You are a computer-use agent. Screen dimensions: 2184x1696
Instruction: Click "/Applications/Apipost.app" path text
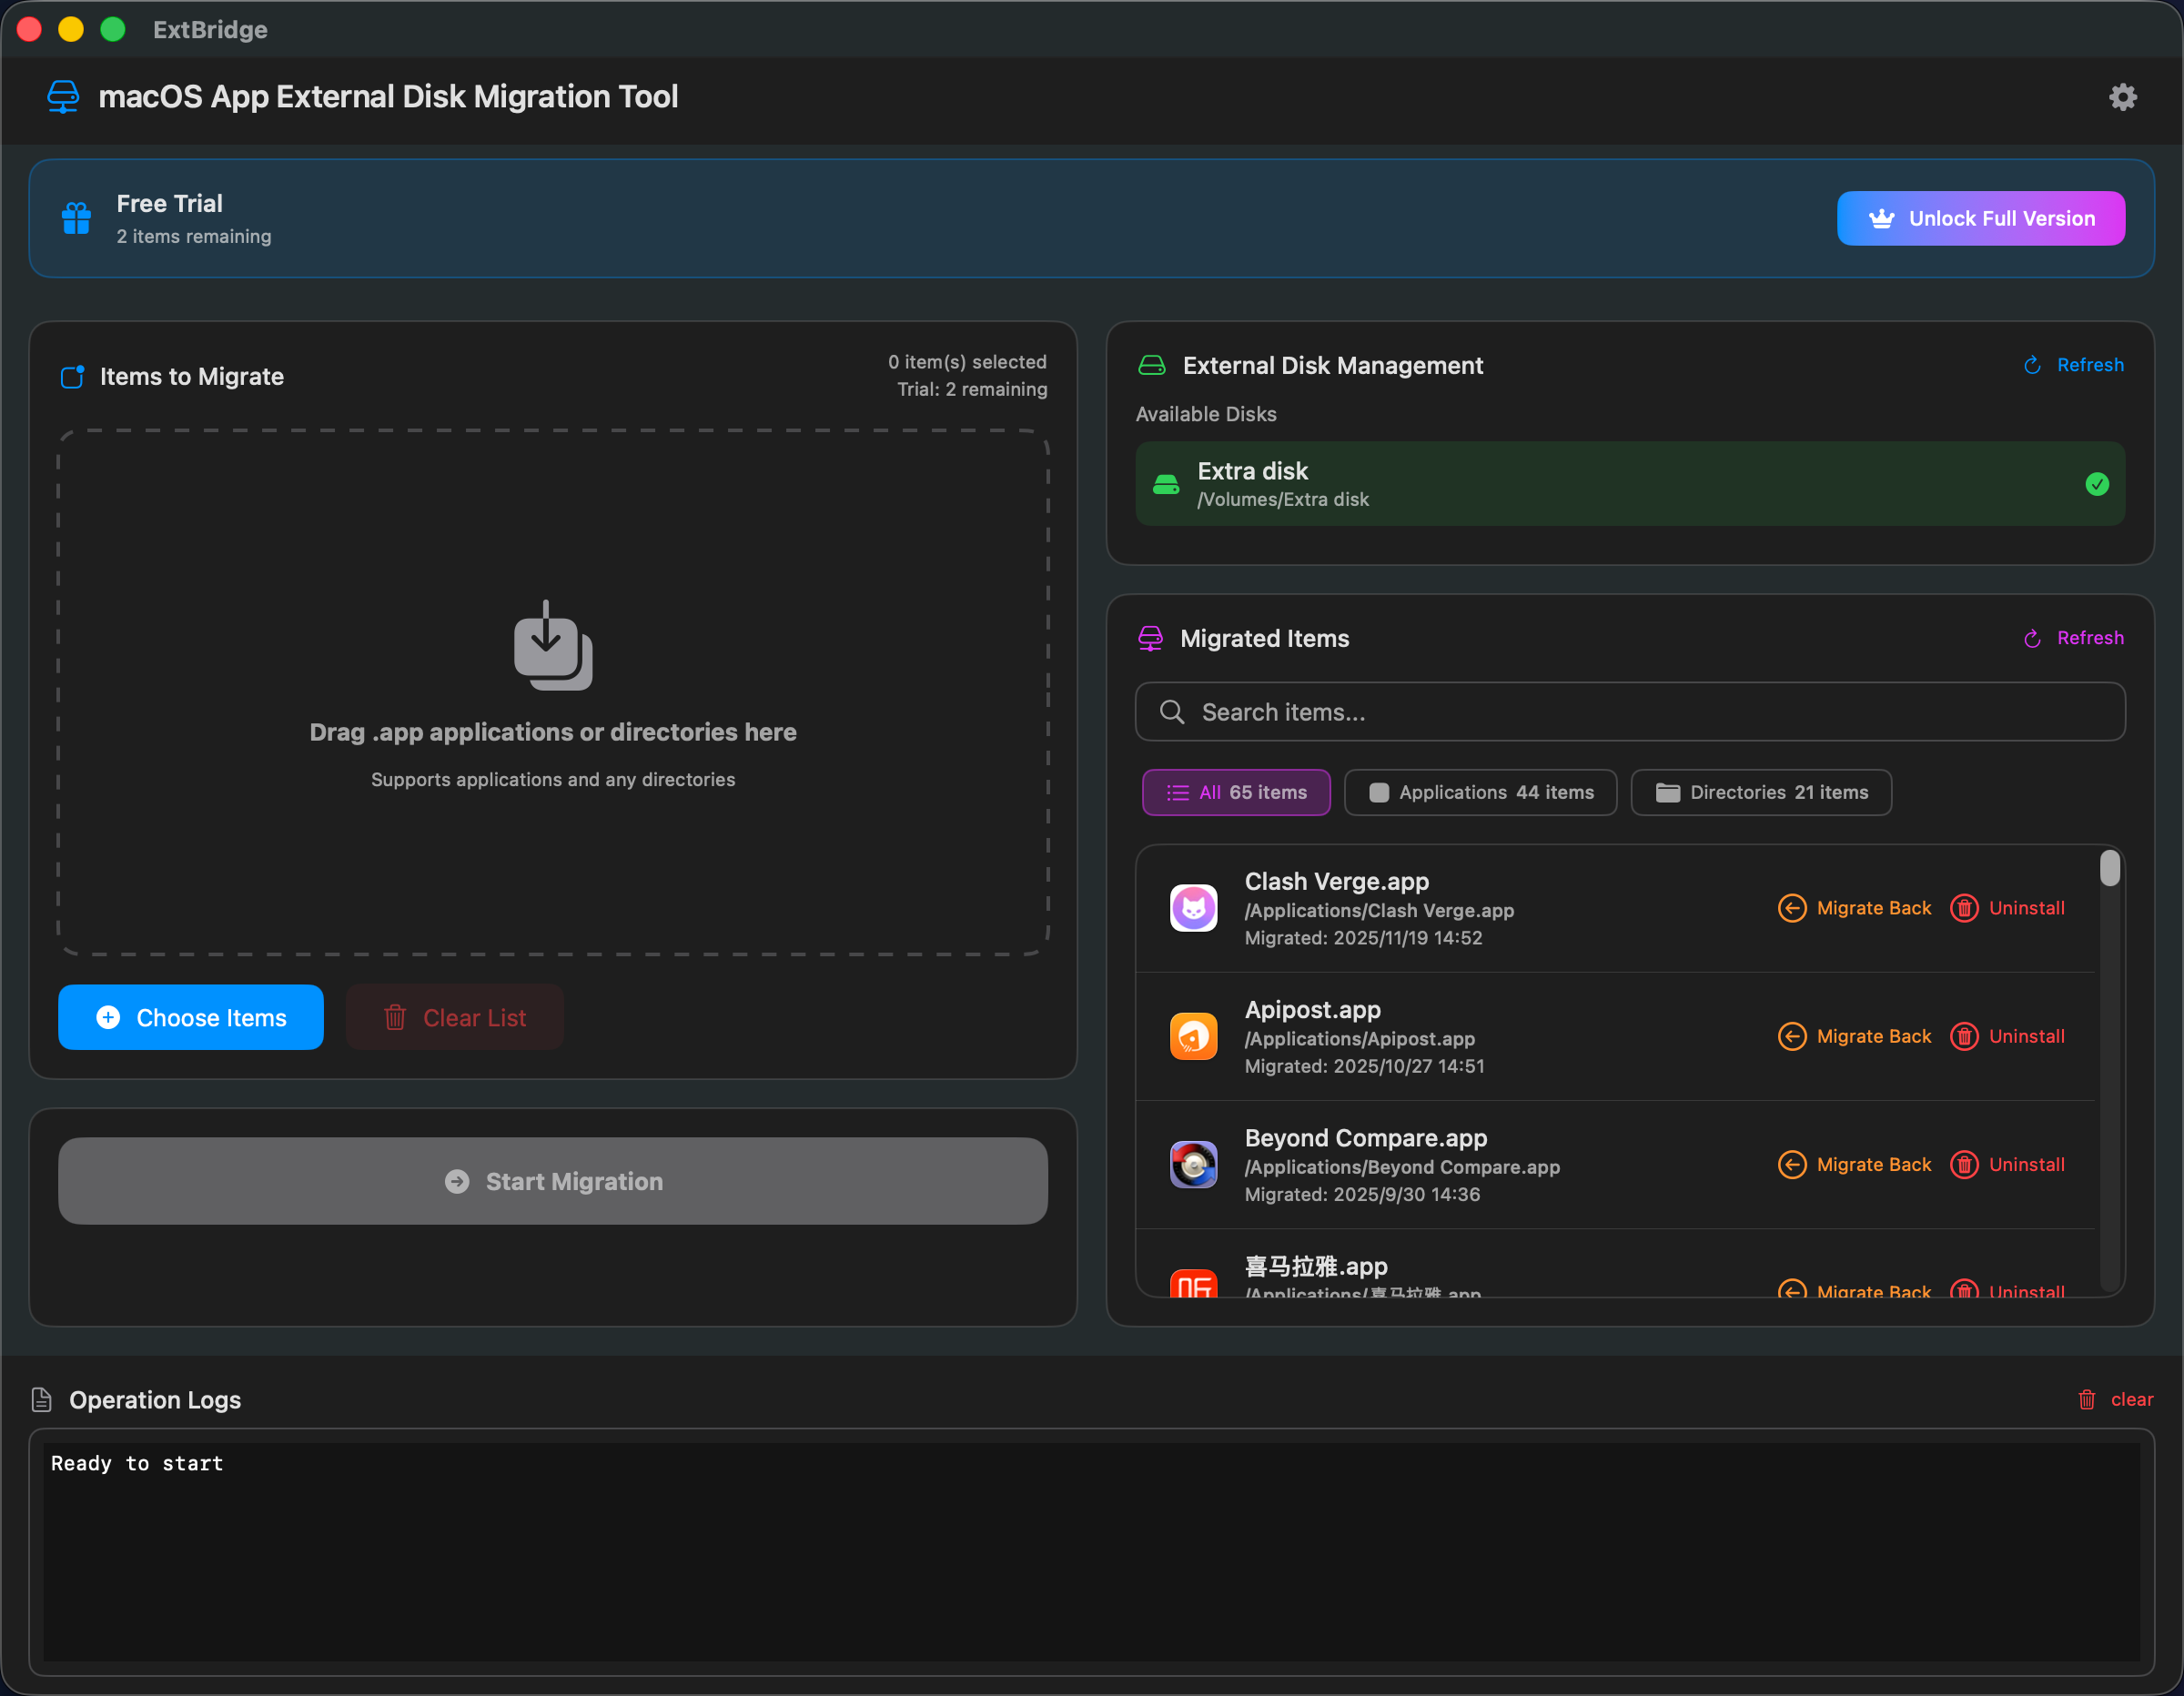coord(1359,1039)
